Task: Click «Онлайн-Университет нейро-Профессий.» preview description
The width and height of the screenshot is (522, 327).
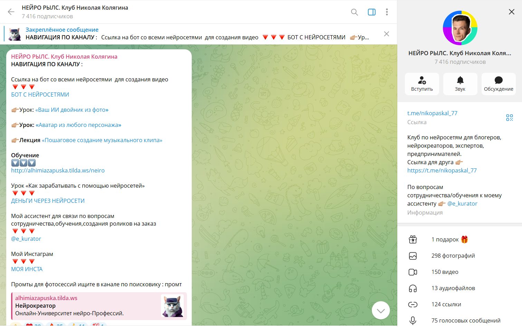Action: pos(69,313)
